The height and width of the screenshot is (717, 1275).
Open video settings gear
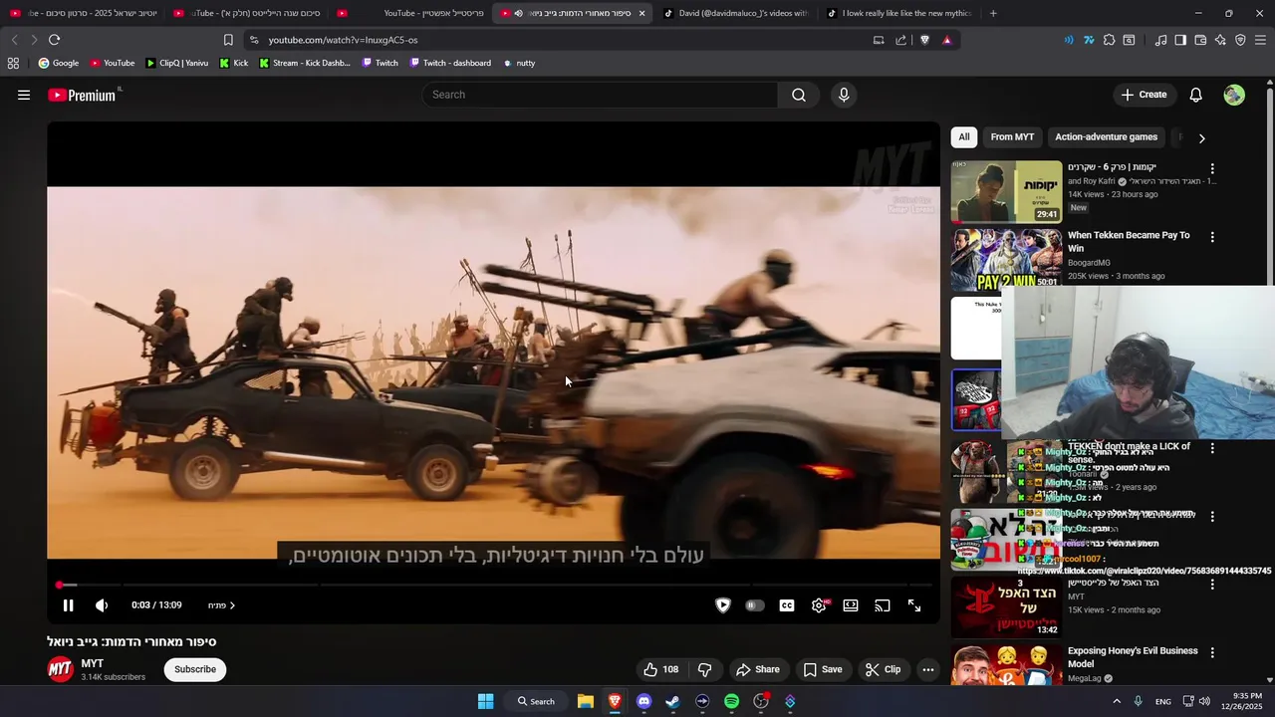[x=819, y=605]
